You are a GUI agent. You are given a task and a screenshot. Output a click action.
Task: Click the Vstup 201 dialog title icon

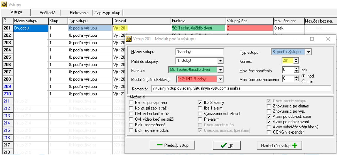pyautogui.click(x=129, y=39)
